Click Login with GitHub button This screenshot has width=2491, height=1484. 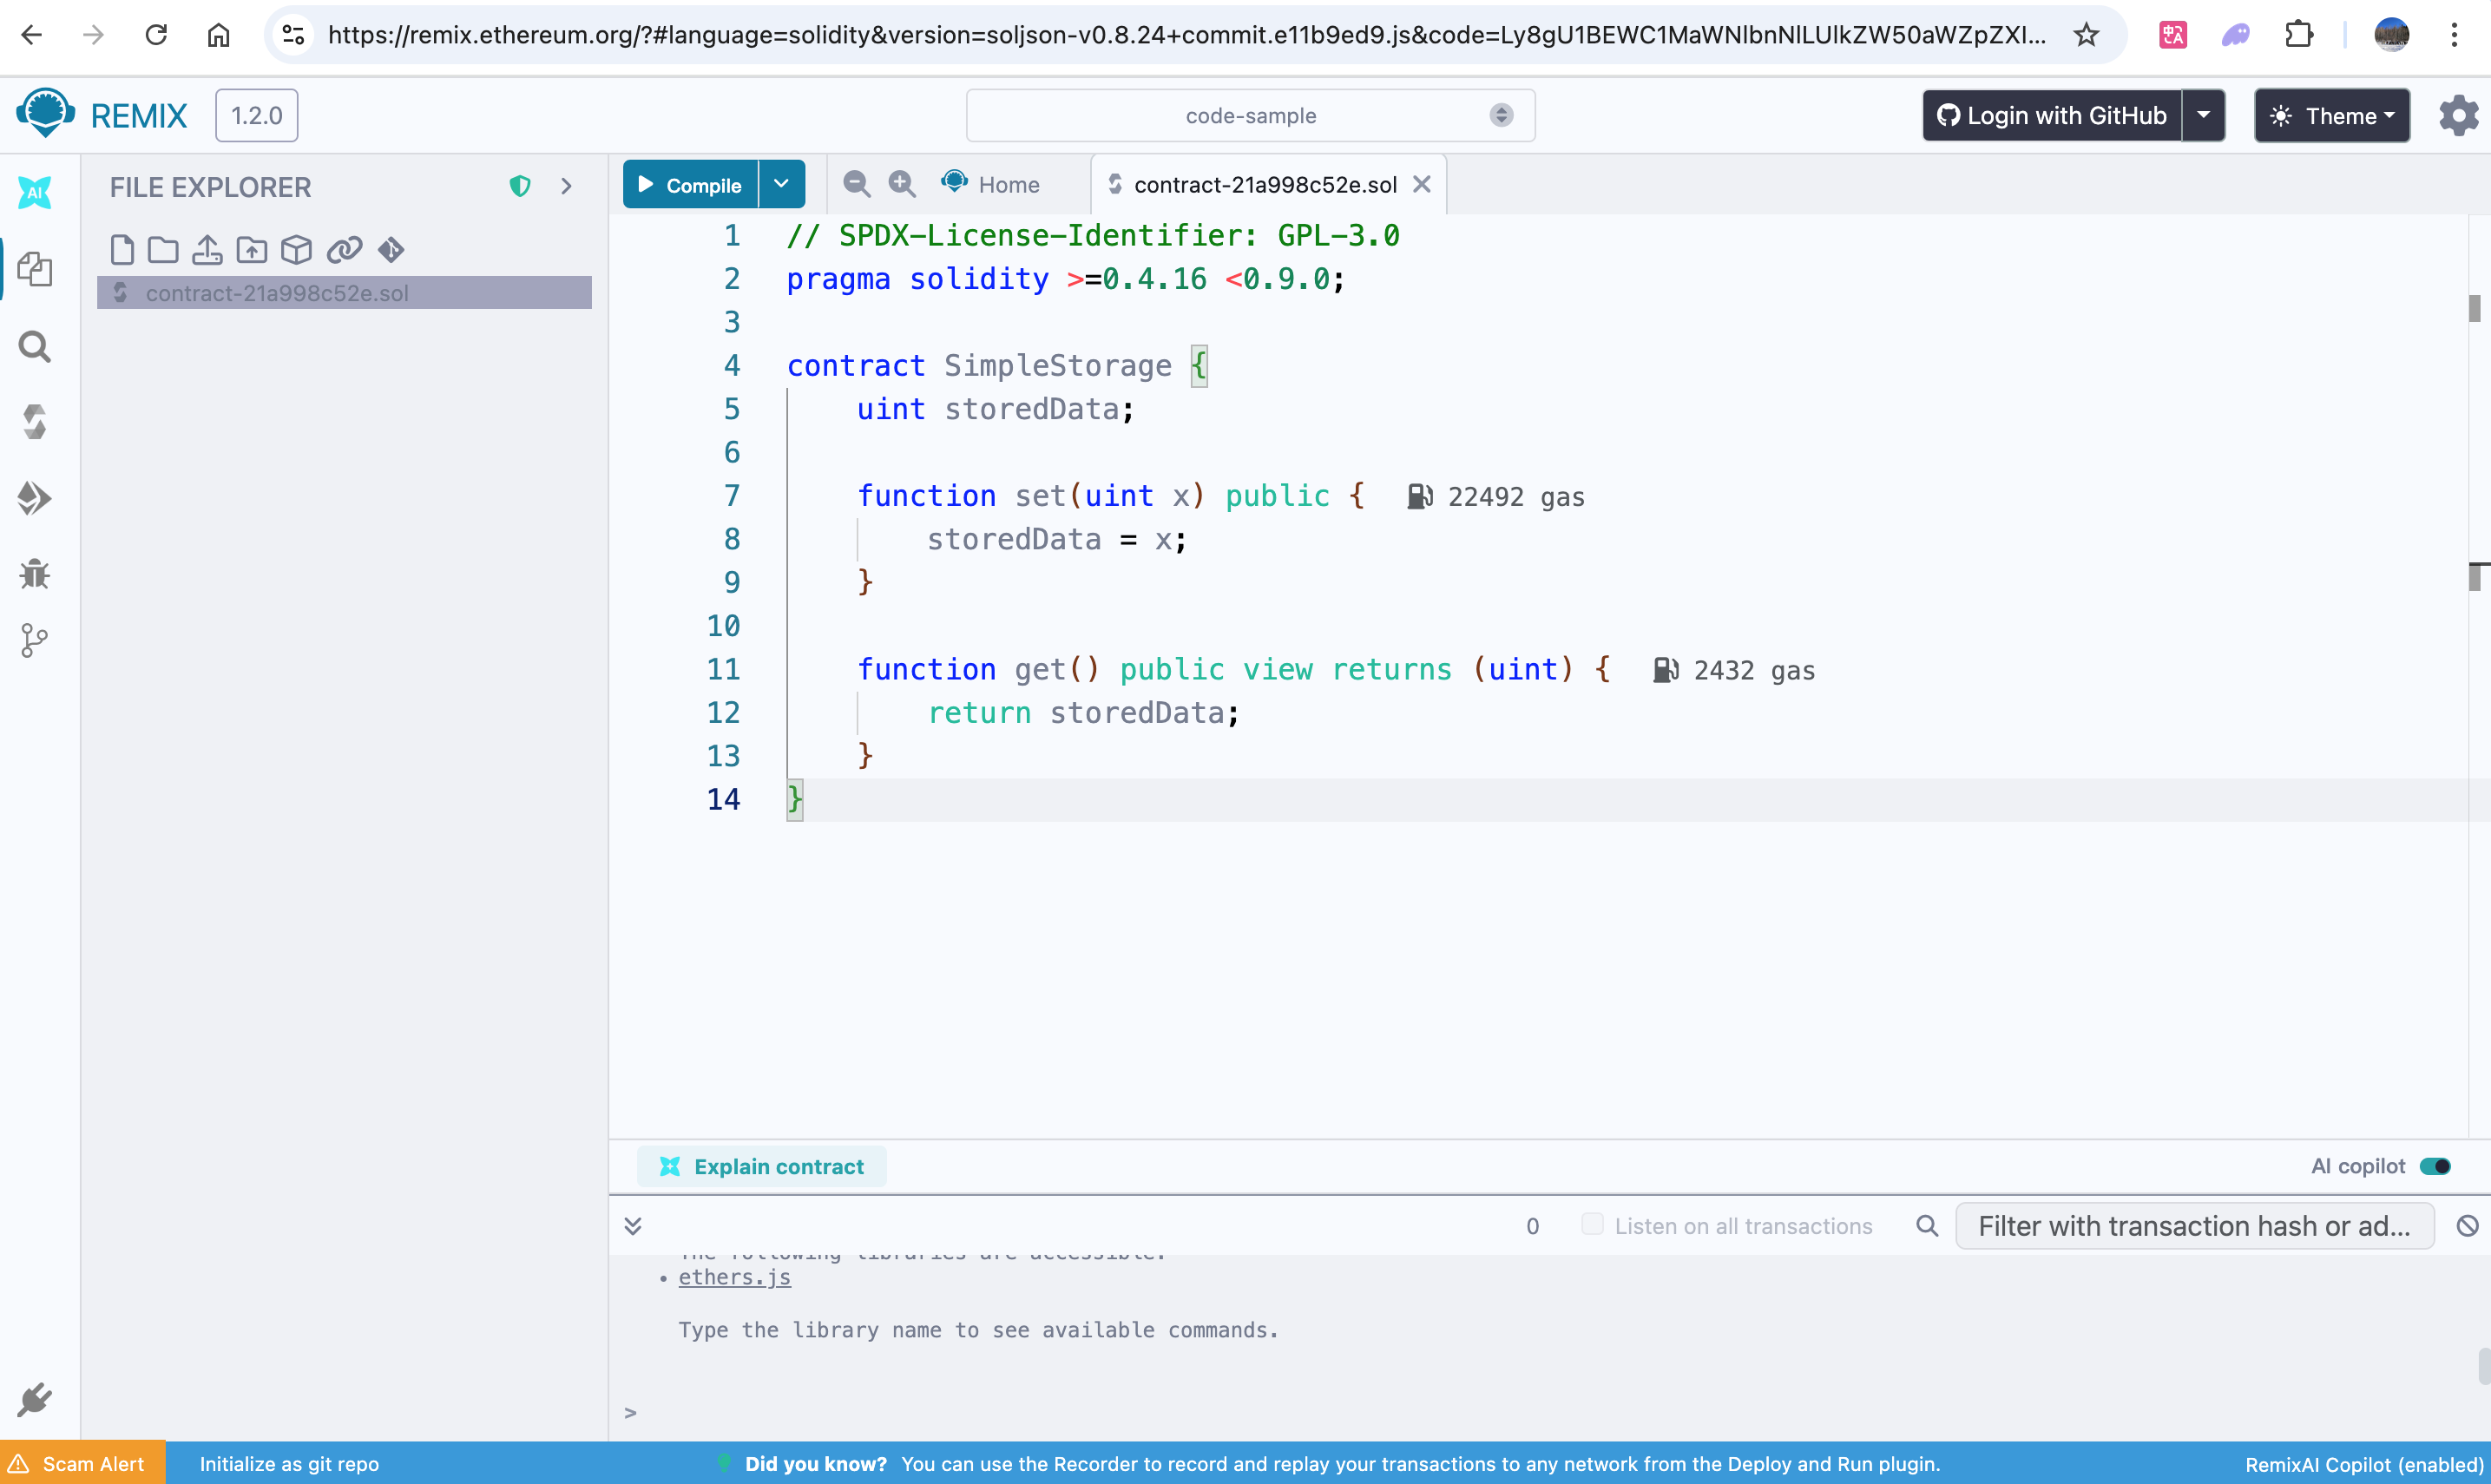coord(2051,116)
